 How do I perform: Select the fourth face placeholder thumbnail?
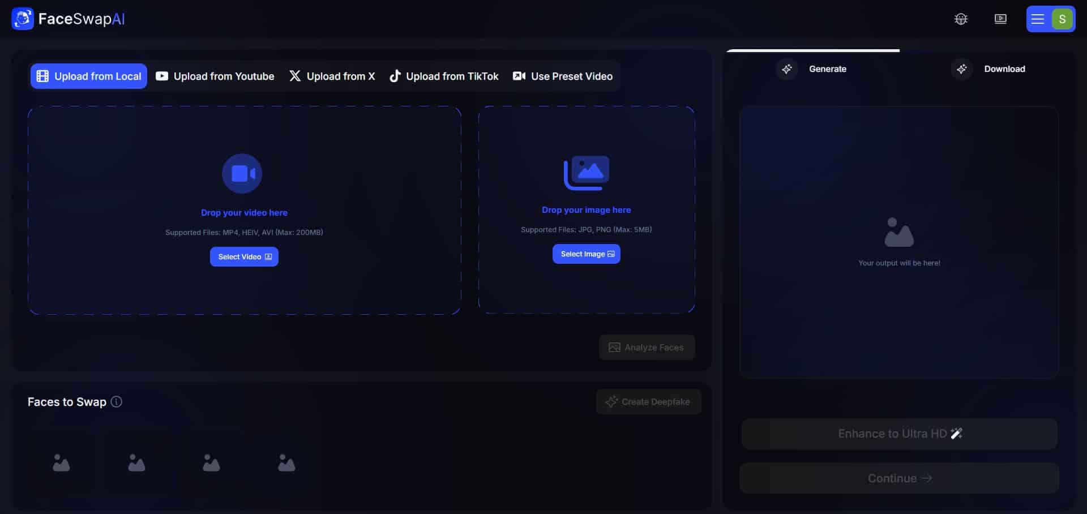[286, 463]
